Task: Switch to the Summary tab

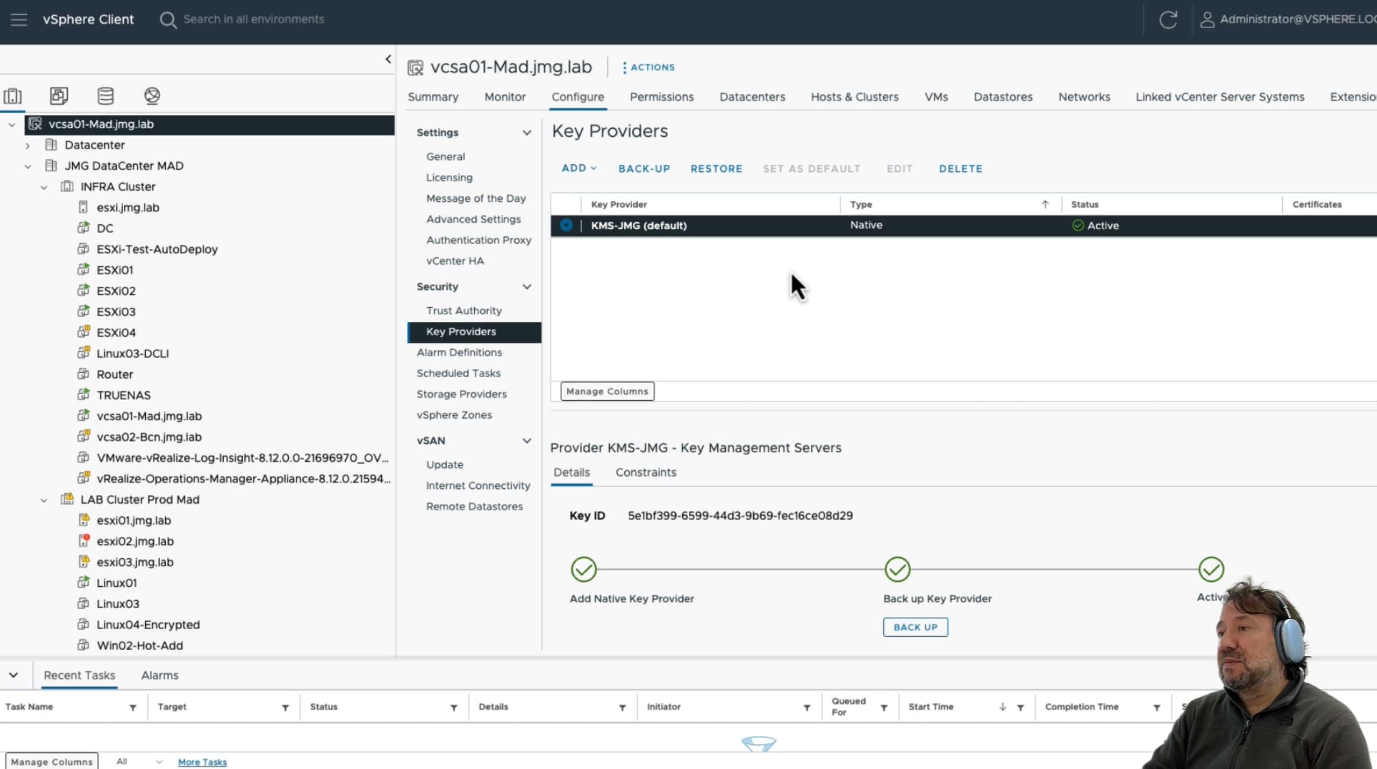Action: pyautogui.click(x=433, y=97)
